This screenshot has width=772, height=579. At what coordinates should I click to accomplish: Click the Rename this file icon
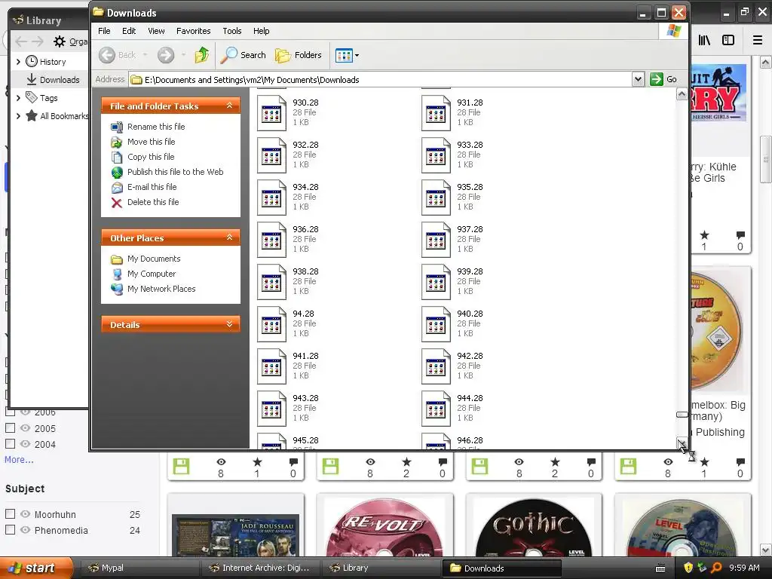[117, 127]
